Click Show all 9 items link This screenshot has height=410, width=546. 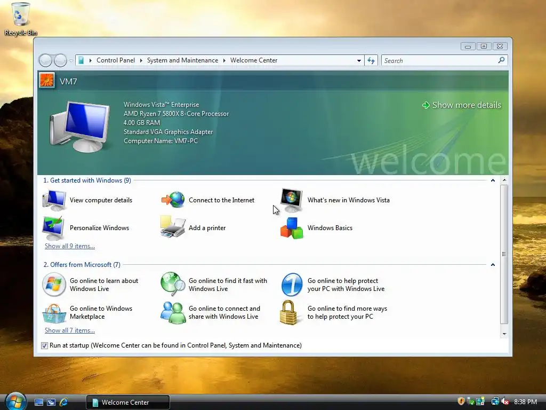pos(70,246)
